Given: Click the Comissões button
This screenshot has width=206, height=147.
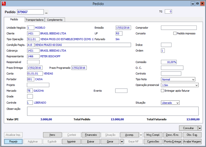Looking at the screenshot, I should [153, 142].
